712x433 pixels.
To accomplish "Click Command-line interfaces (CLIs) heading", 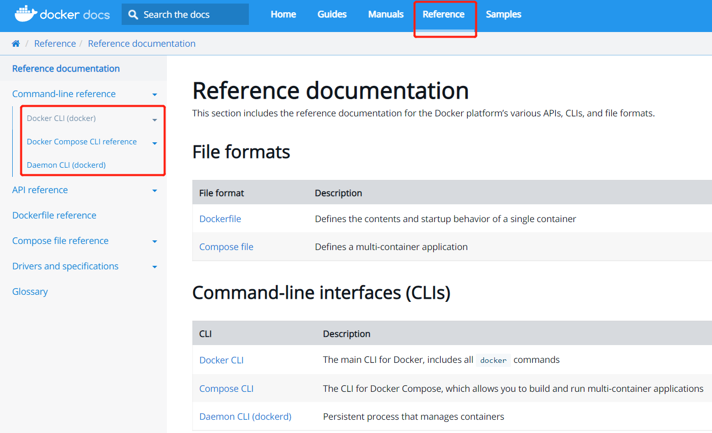I will [322, 293].
